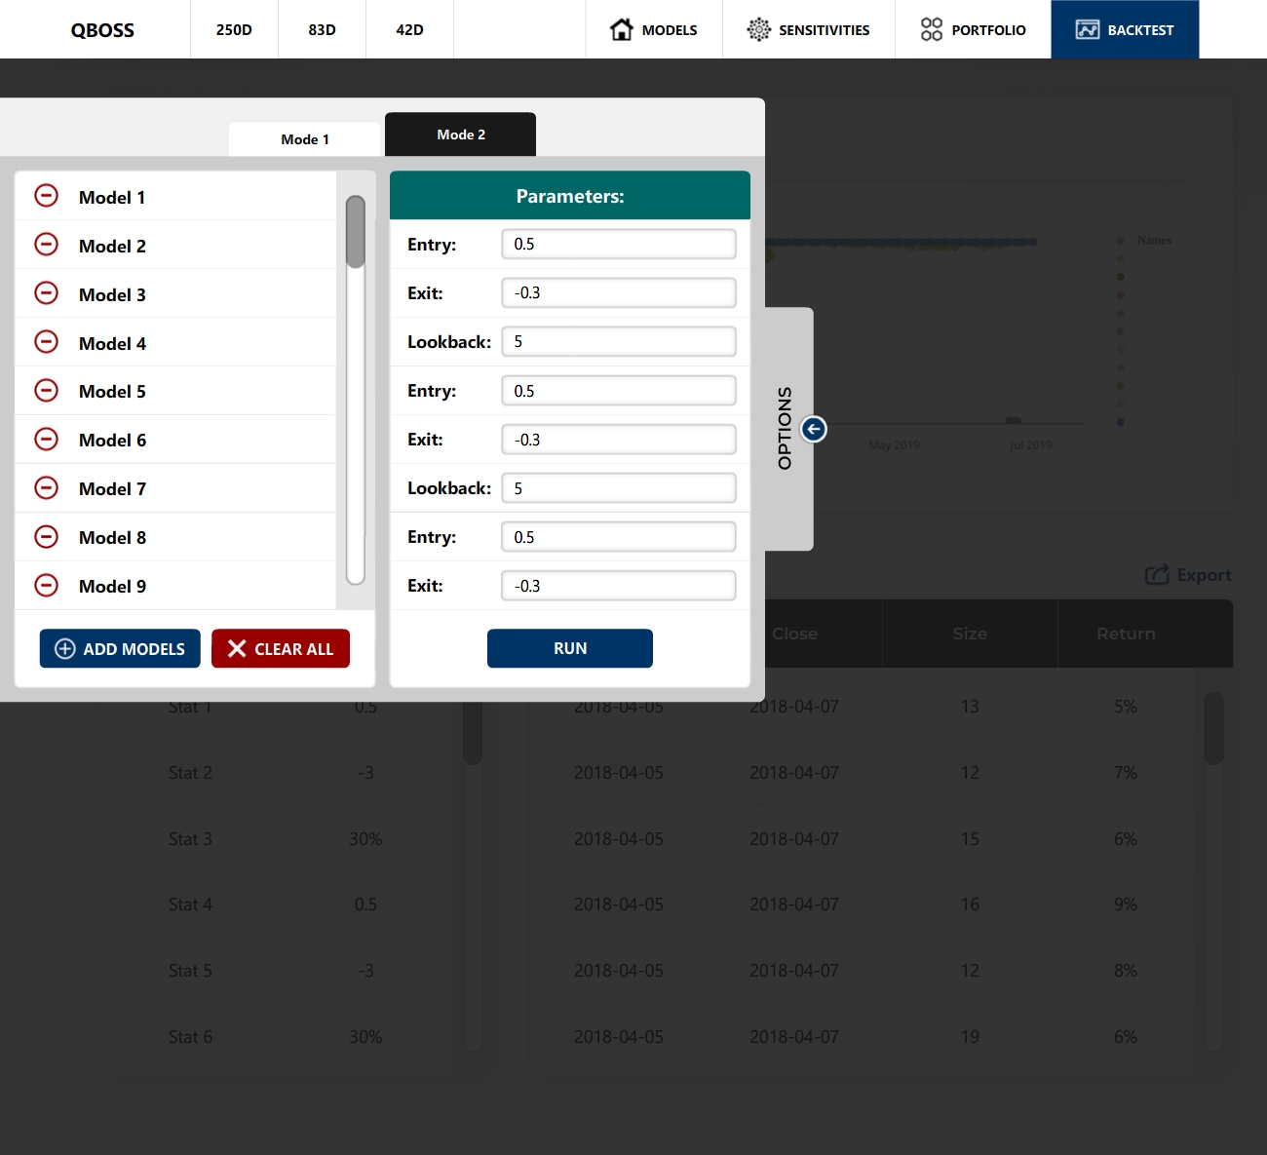1267x1155 pixels.
Task: Switch to the Mode 1 tab
Action: (305, 139)
